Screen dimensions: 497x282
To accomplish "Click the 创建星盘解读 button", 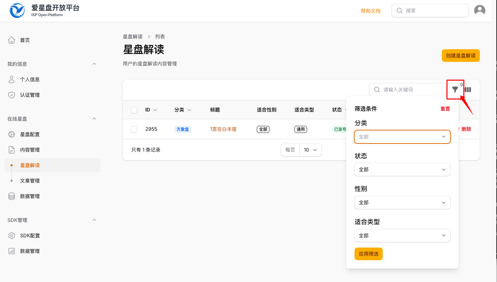I will pyautogui.click(x=460, y=56).
